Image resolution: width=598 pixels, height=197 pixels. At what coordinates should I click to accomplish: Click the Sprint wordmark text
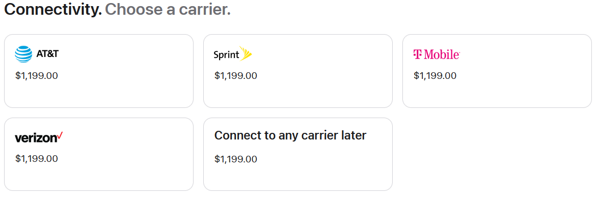click(x=227, y=55)
